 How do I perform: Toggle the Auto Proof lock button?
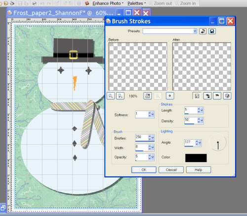coord(207,96)
